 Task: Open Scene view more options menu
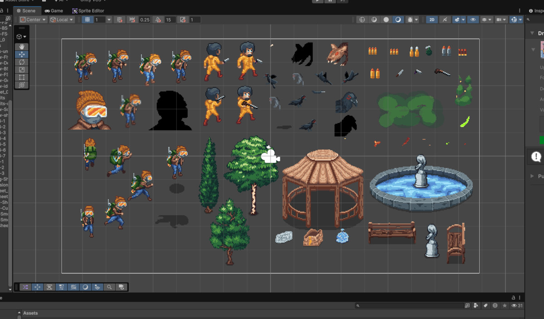click(520, 10)
